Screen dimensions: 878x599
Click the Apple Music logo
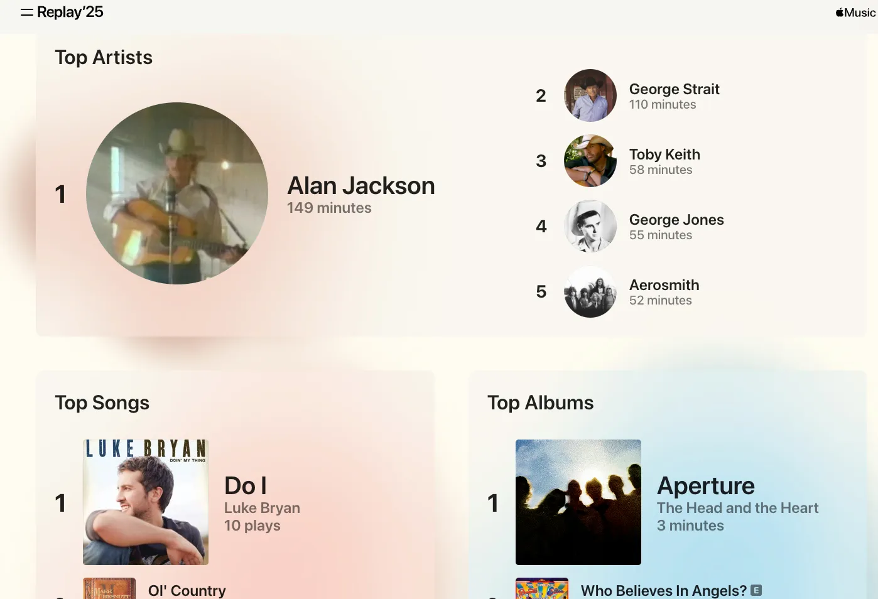tap(854, 12)
